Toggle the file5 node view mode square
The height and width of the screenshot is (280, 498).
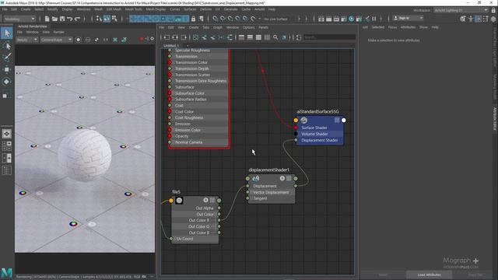click(212, 200)
